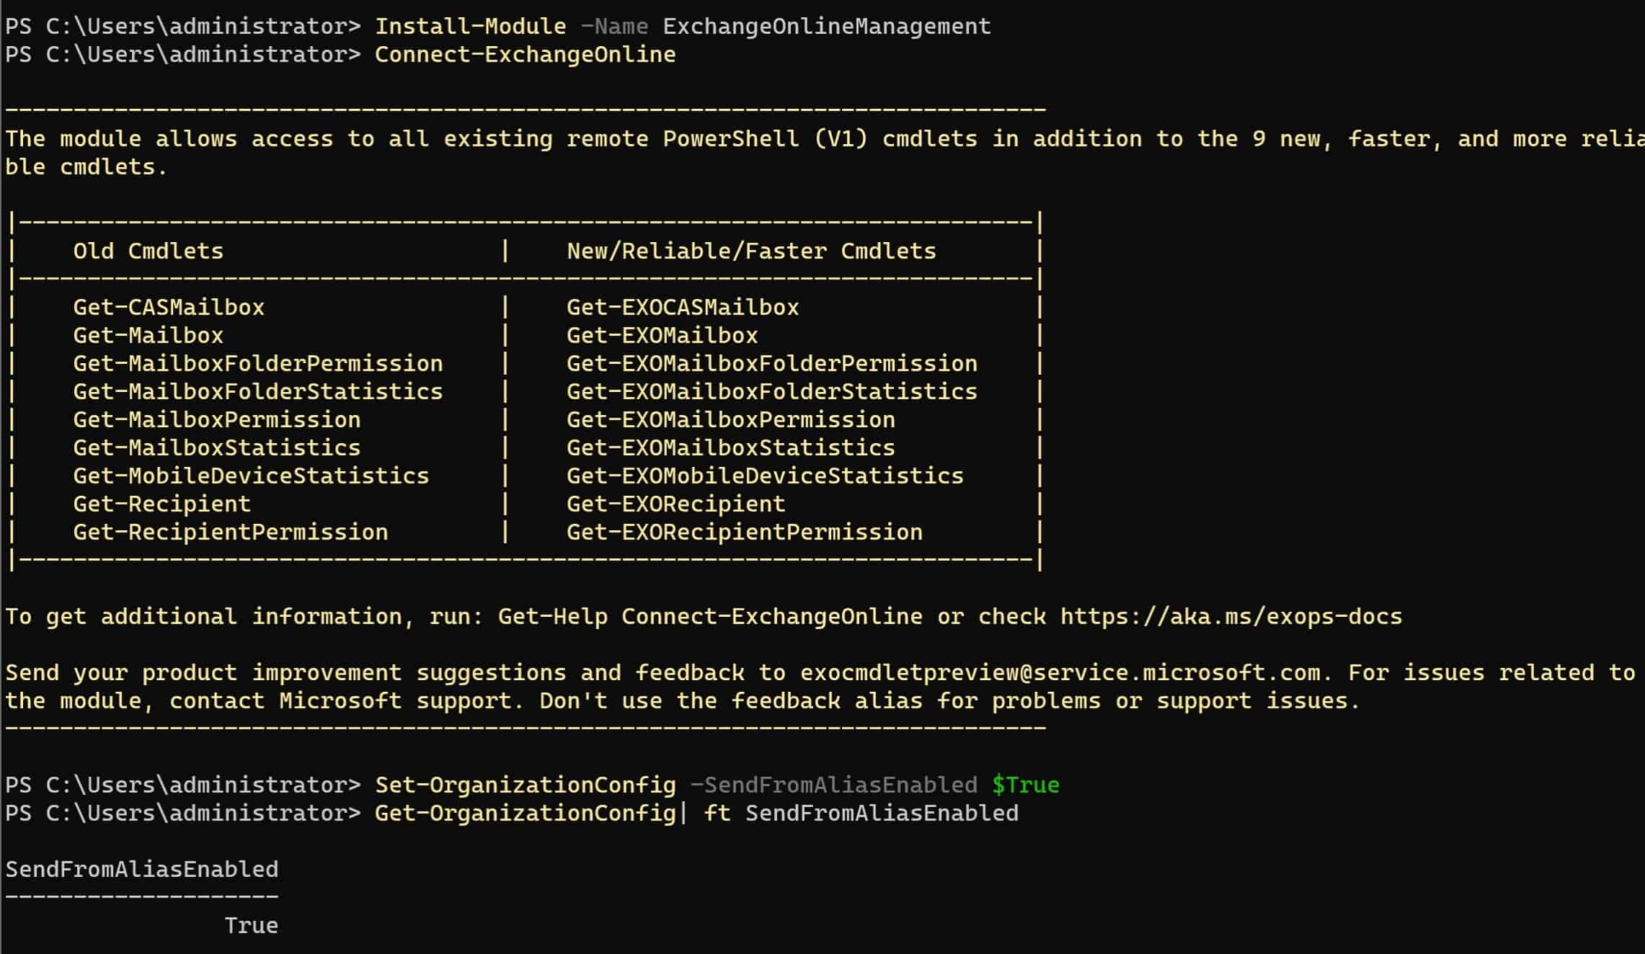
Task: Click the Install-Module command text
Action: click(x=470, y=27)
